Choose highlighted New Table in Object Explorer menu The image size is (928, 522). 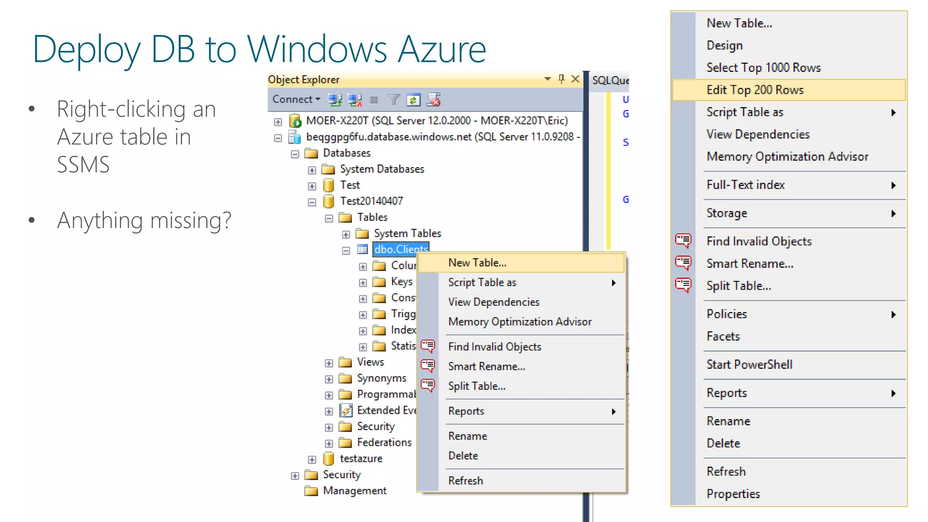[x=521, y=263]
